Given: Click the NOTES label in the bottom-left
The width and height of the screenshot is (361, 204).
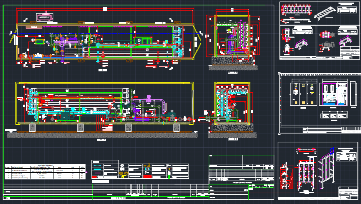Looking at the screenshot, I should (x=8, y=197).
